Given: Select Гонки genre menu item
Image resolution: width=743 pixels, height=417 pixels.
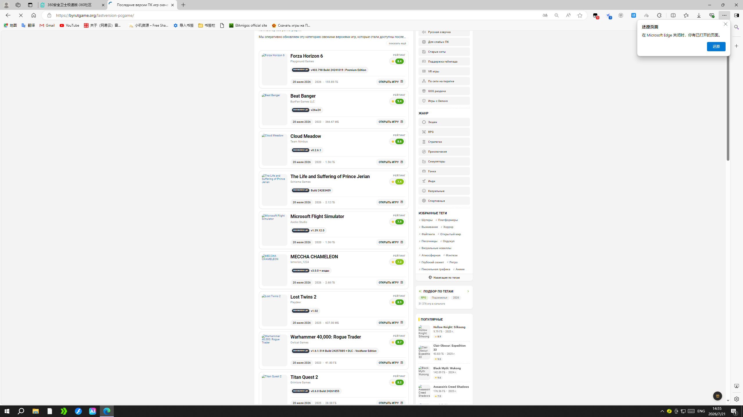Looking at the screenshot, I should coord(444,171).
